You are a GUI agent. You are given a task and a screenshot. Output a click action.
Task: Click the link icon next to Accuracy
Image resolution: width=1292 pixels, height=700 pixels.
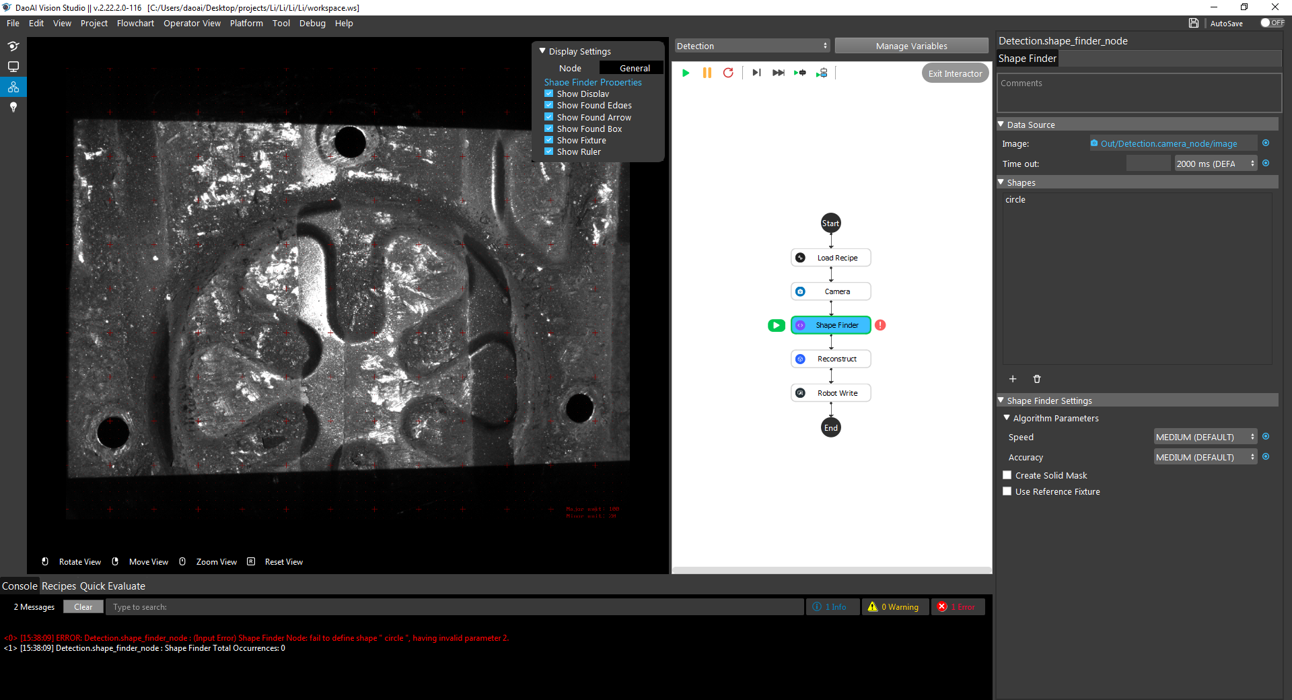point(1266,456)
